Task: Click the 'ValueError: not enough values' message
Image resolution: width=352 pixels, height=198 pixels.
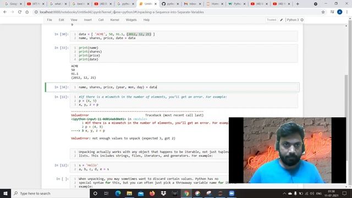Action: pos(123,138)
